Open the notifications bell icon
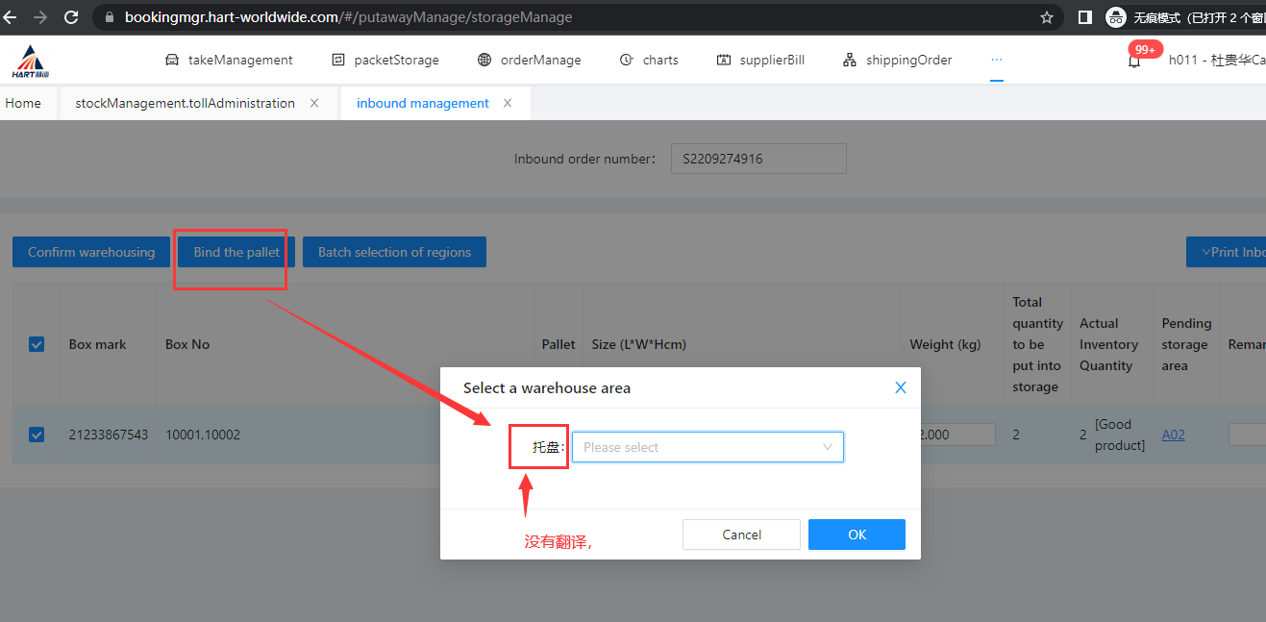The image size is (1266, 622). 1134,61
